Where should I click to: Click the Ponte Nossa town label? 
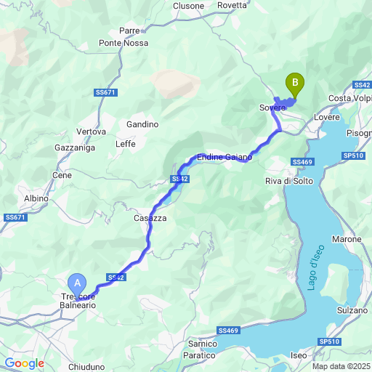click(x=124, y=43)
